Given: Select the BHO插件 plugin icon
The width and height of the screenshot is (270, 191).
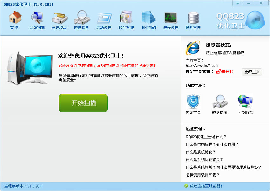Looking at the screenshot, I should point(149,20).
